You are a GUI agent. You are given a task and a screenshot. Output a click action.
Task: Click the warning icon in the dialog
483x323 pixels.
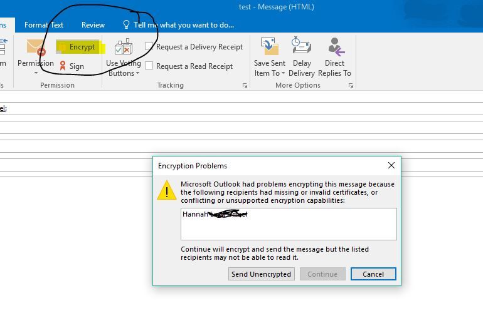pyautogui.click(x=167, y=190)
